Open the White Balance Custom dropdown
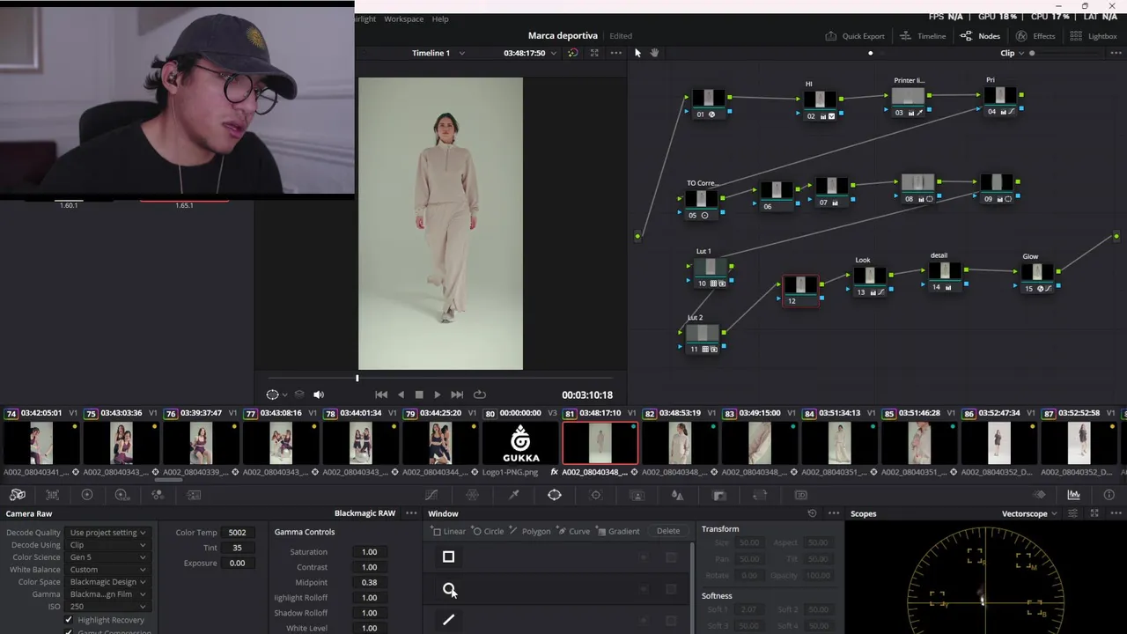The width and height of the screenshot is (1127, 634). 107,570
